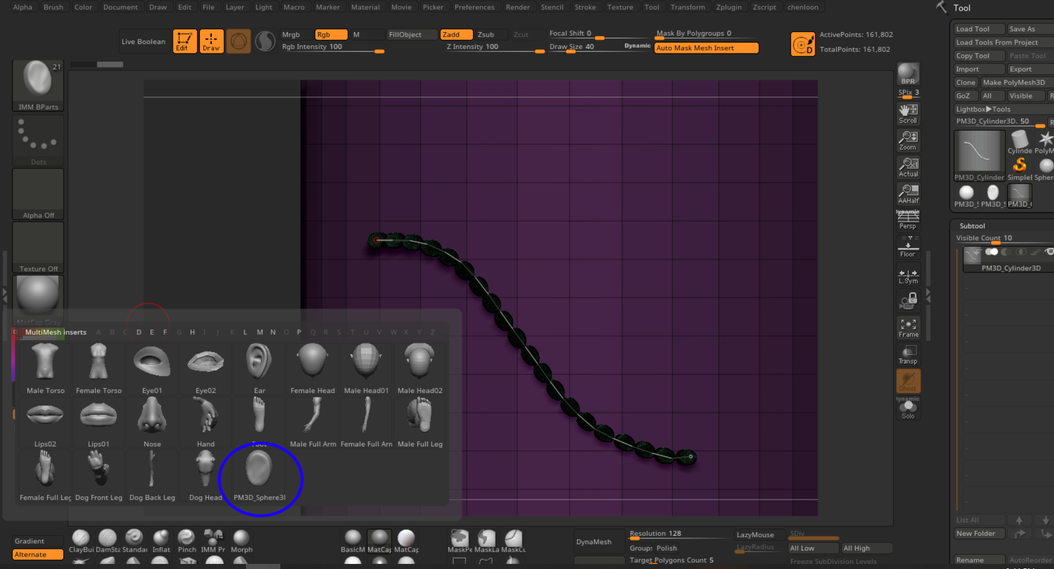Image resolution: width=1054 pixels, height=569 pixels.
Task: Enable Transp transparency mode
Action: (x=908, y=355)
